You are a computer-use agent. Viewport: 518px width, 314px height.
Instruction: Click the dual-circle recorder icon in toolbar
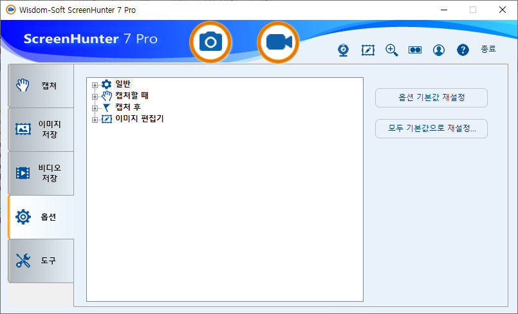[x=415, y=50]
